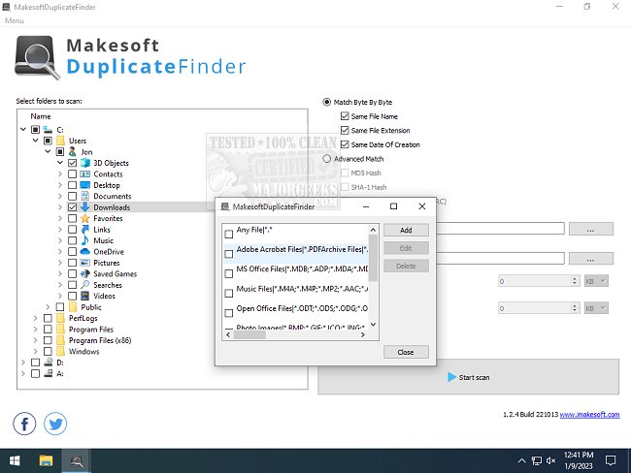Click the Jon user icon
The image size is (631, 473).
click(x=73, y=152)
